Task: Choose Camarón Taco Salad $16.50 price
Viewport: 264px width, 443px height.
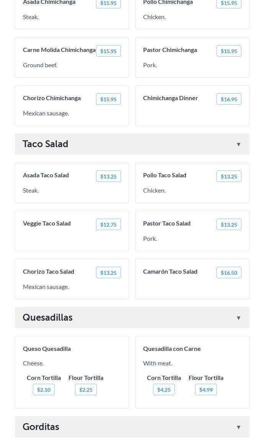Action: click(x=229, y=273)
